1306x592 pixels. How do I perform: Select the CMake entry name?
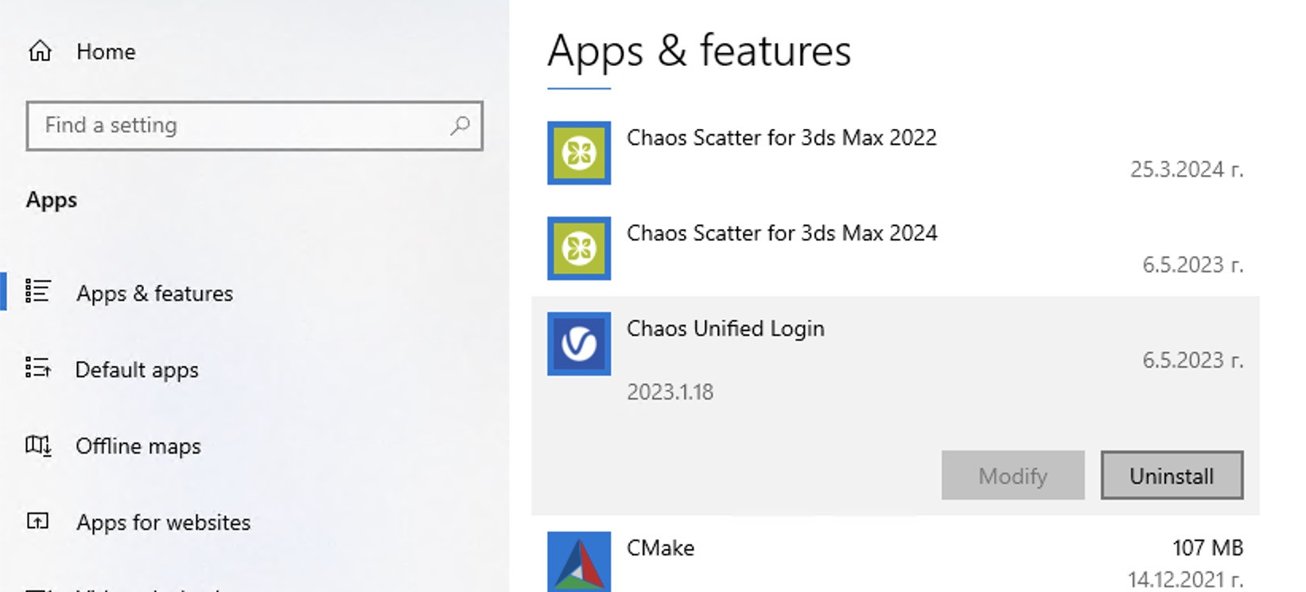point(660,548)
